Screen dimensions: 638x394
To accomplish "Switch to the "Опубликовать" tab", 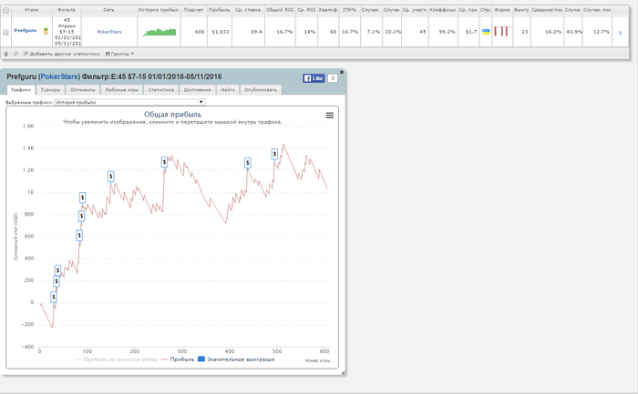I will point(261,90).
